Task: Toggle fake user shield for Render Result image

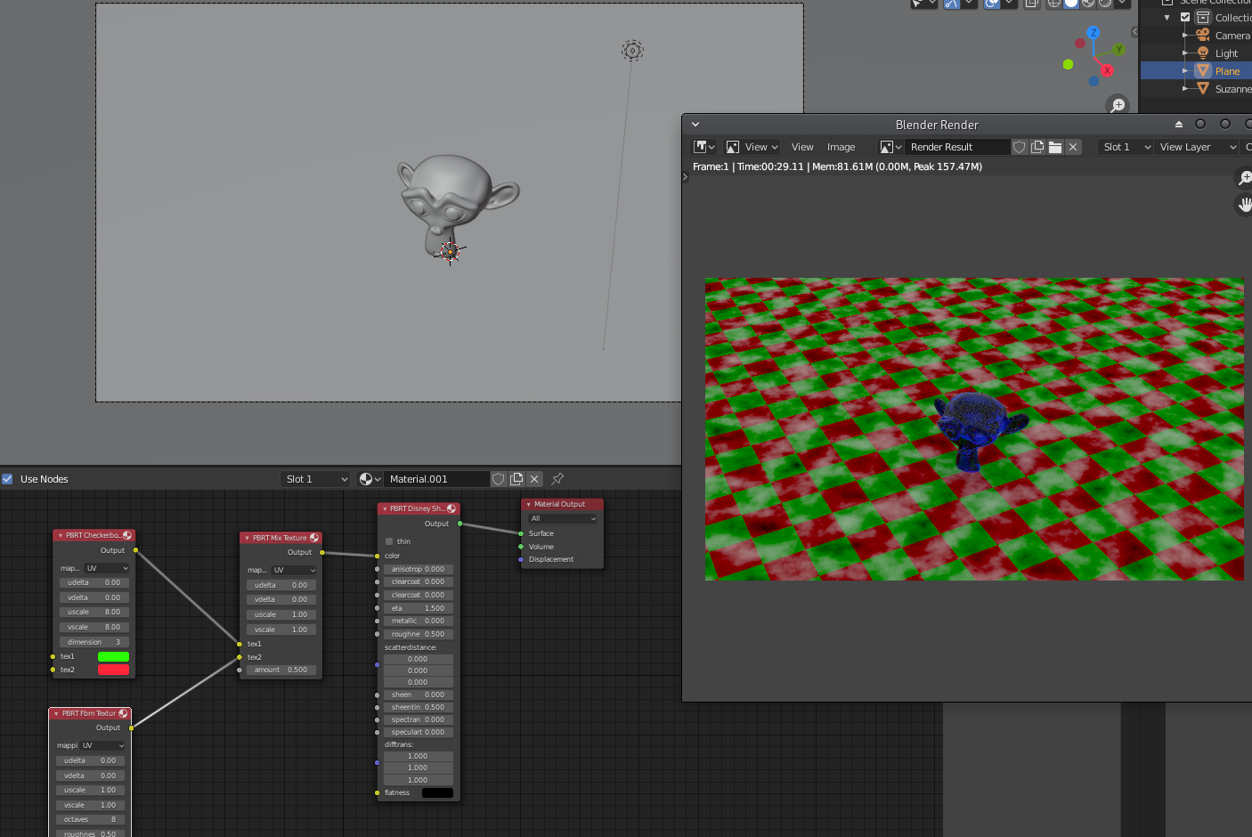Action: tap(1020, 147)
